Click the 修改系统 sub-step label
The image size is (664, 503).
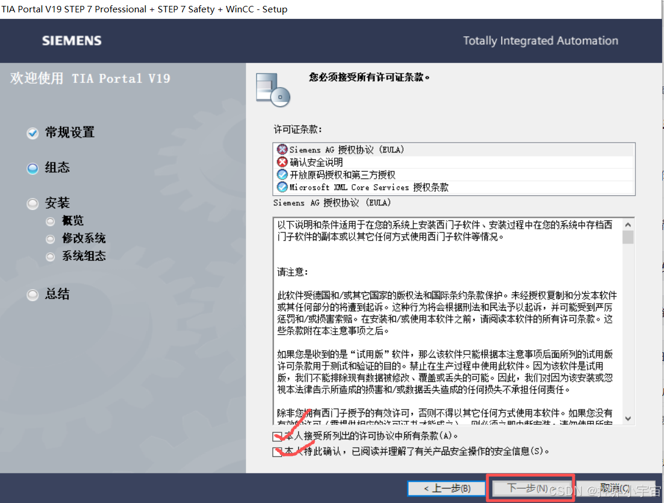[x=84, y=238]
